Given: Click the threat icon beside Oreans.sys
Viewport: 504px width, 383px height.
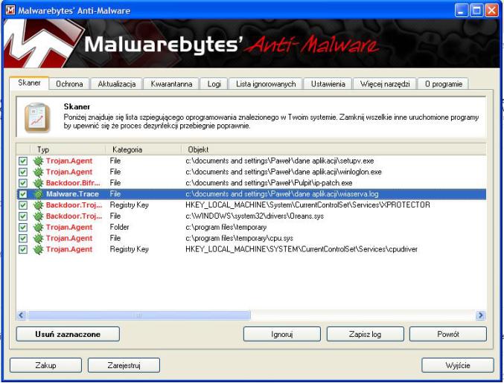Looking at the screenshot, I should [x=38, y=216].
